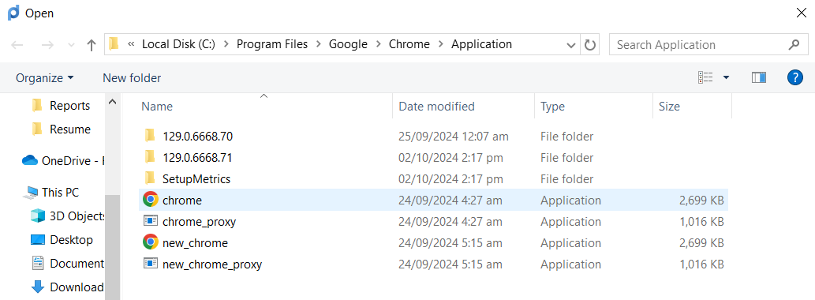
Task: Expand the chevron after Chrome breadcrumb
Action: [x=441, y=45]
